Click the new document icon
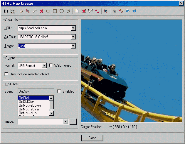This screenshot has height=144, width=185. pyautogui.click(x=77, y=11)
